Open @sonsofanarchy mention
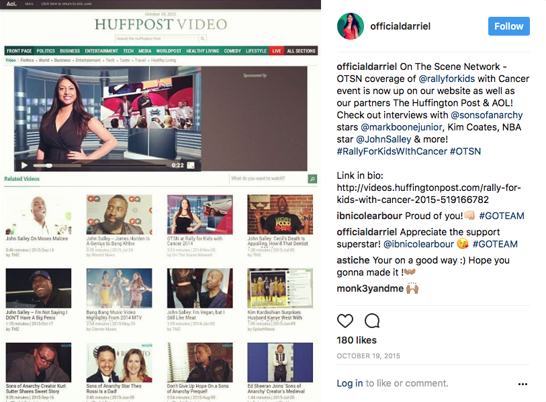Screen dimensions: 546x402 [x=486, y=115]
